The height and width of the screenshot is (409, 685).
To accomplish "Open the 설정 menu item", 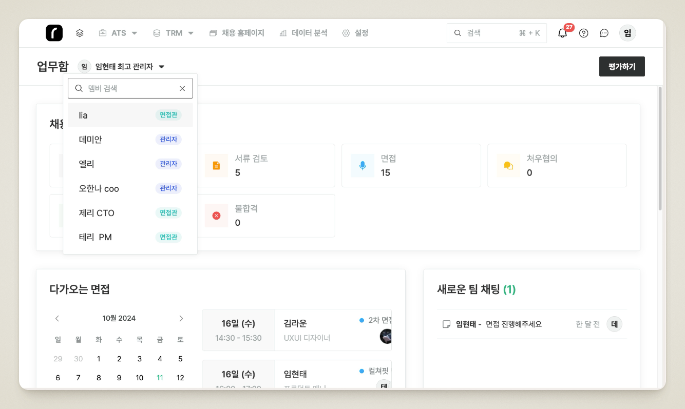I will pyautogui.click(x=355, y=33).
